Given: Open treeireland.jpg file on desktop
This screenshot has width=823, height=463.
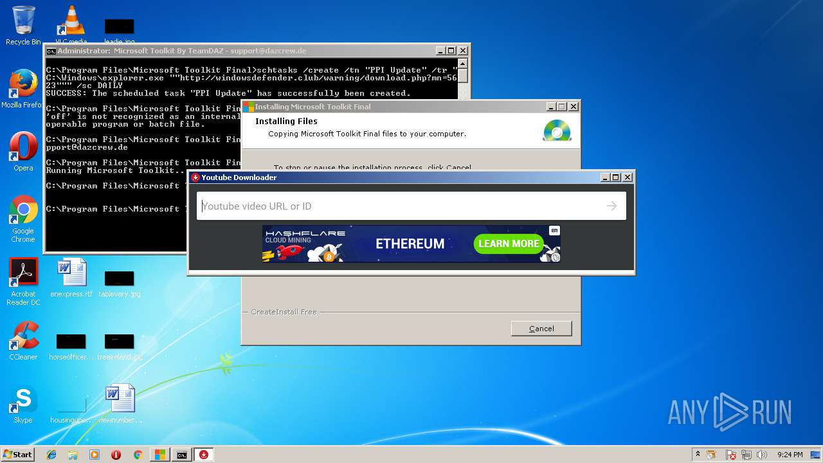Looking at the screenshot, I should [x=120, y=347].
